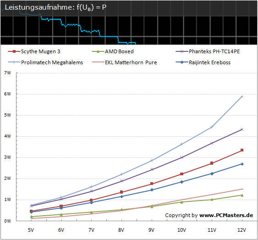Screen dimensions: 258x240
Task: Click Phanteks data point at 8V
Action: tap(121, 181)
